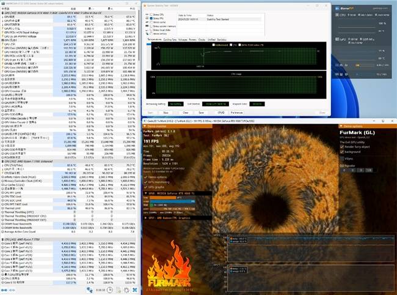Switch to the Voltages tab
This screenshot has height=295, width=397.
(x=183, y=40)
